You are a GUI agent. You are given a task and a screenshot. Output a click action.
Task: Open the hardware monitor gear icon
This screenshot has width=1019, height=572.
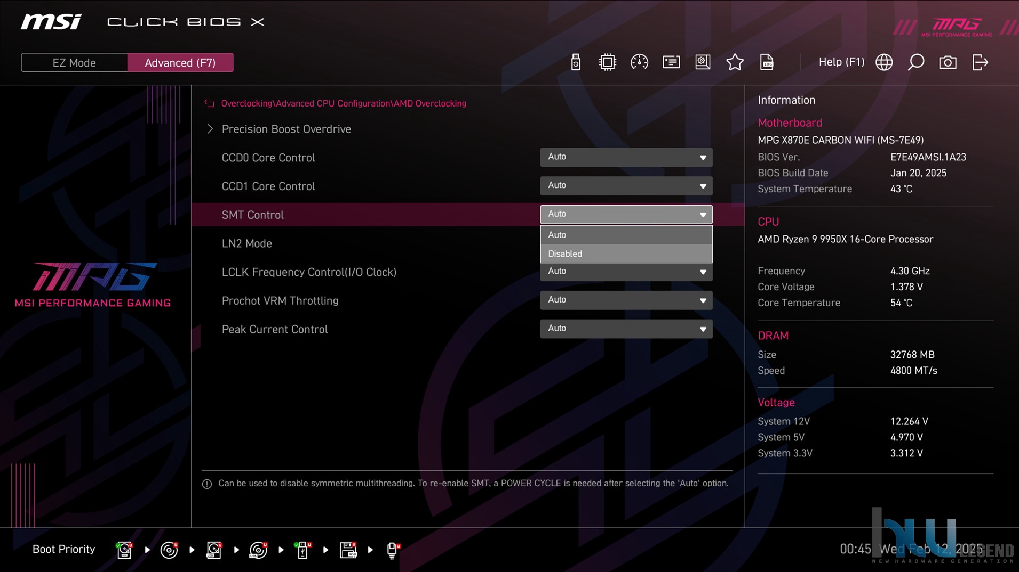click(x=703, y=62)
